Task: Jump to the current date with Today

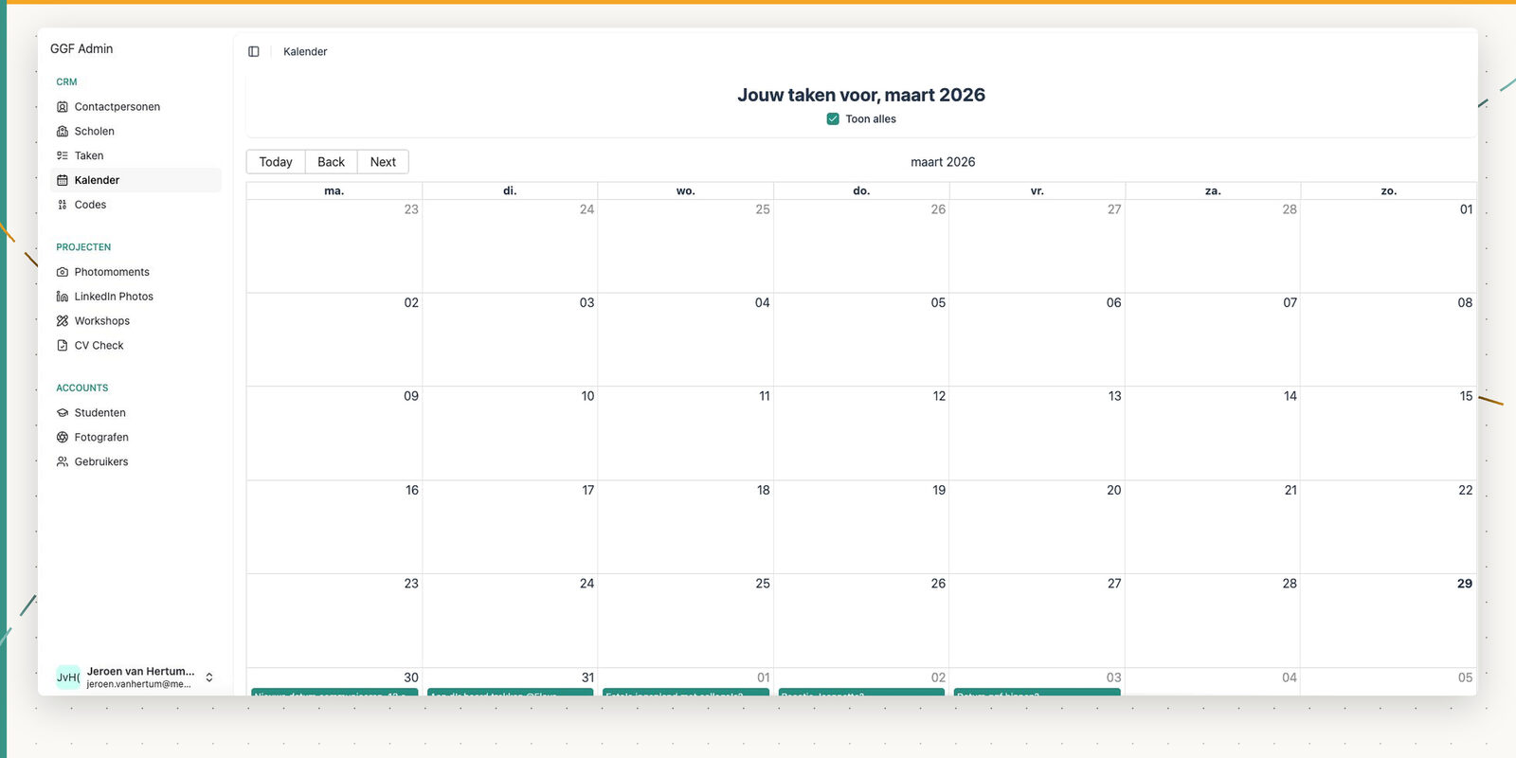Action: coord(276,162)
